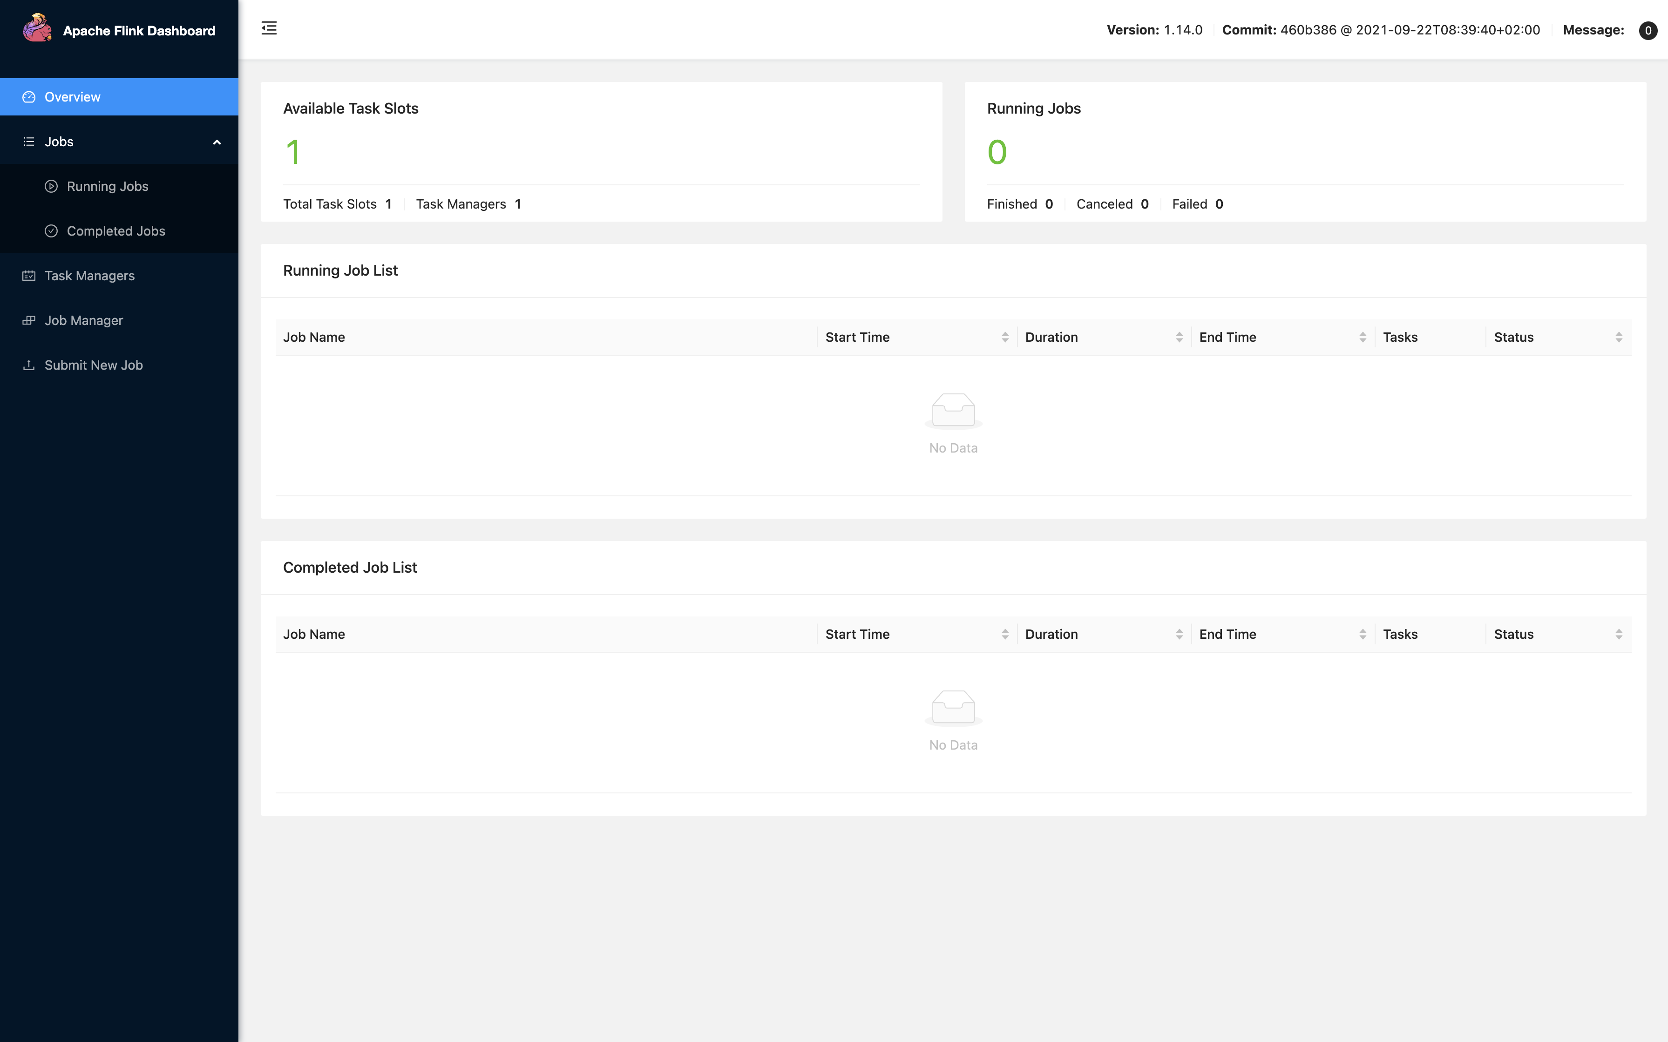Click the Jobs list icon in sidebar
This screenshot has height=1042, width=1668.
[x=29, y=141]
